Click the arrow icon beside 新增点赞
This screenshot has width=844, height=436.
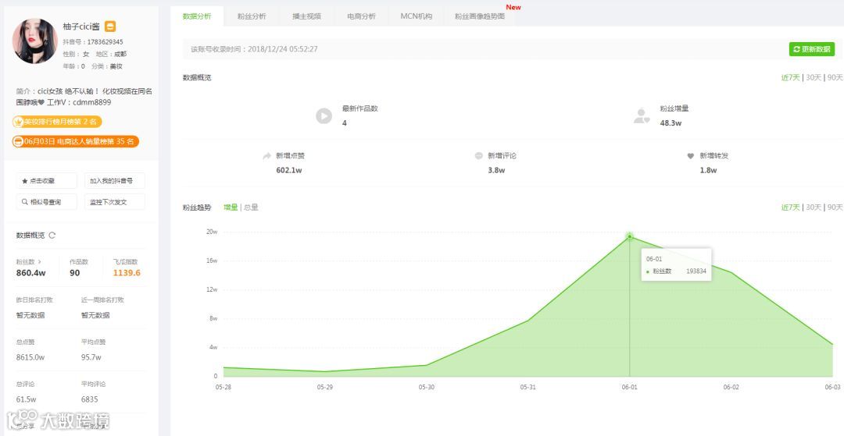pyautogui.click(x=266, y=156)
